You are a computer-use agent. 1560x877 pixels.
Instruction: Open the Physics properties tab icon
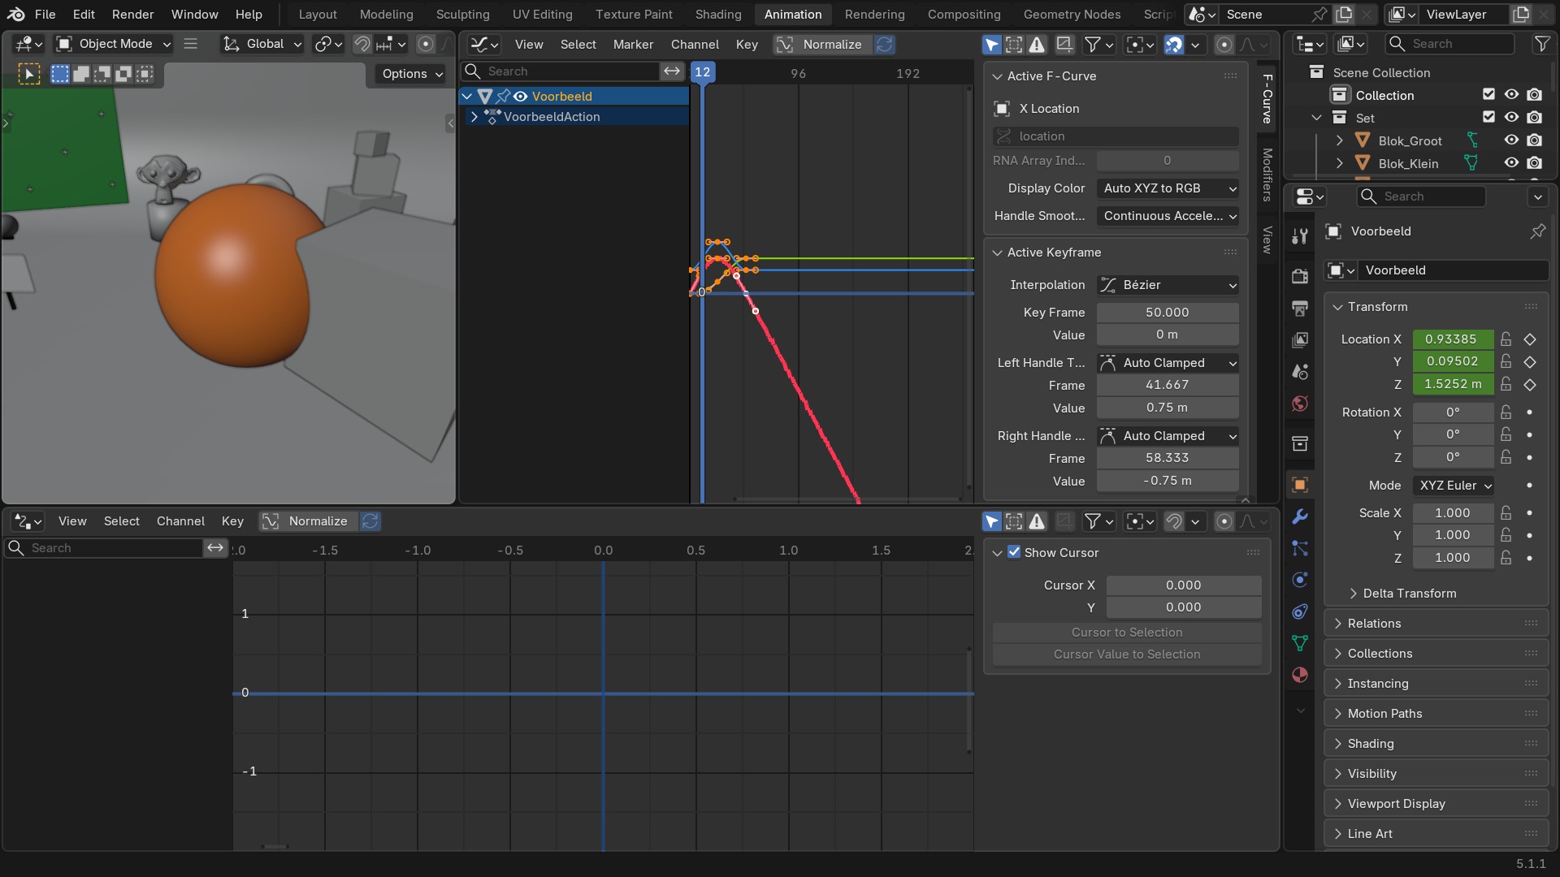pyautogui.click(x=1300, y=580)
